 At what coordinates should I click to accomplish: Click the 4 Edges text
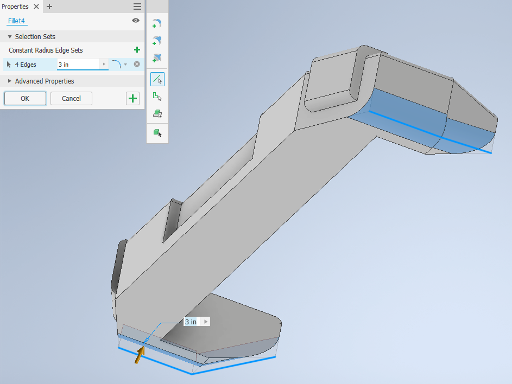point(26,65)
